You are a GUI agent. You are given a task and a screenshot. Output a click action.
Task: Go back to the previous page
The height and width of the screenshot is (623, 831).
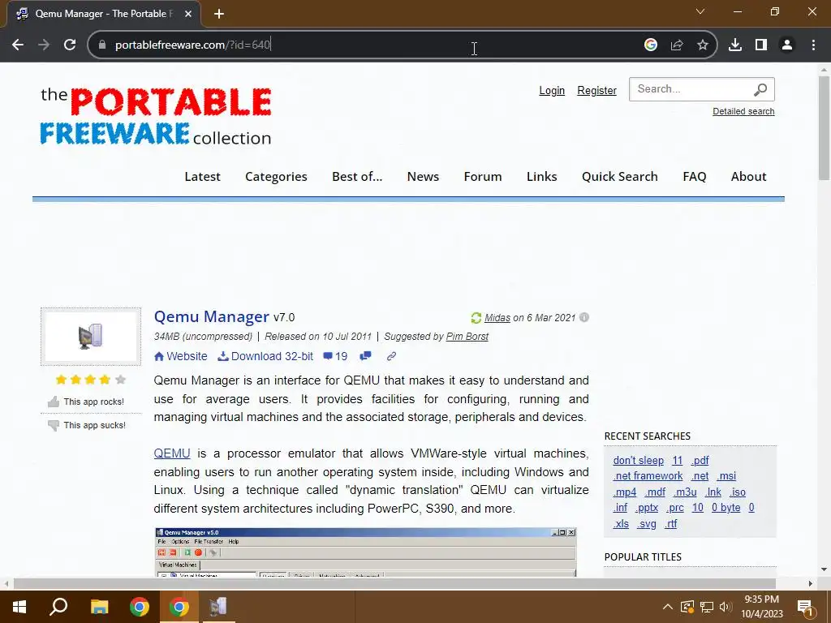(18, 45)
